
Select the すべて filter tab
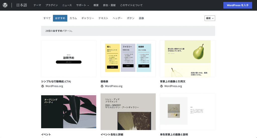(x=47, y=18)
